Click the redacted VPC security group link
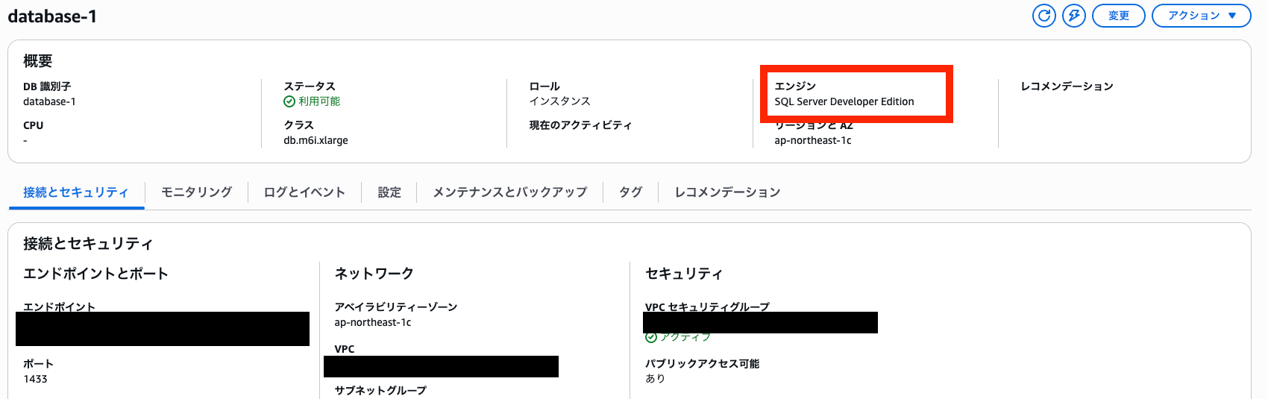This screenshot has height=399, width=1268. pyautogui.click(x=760, y=323)
